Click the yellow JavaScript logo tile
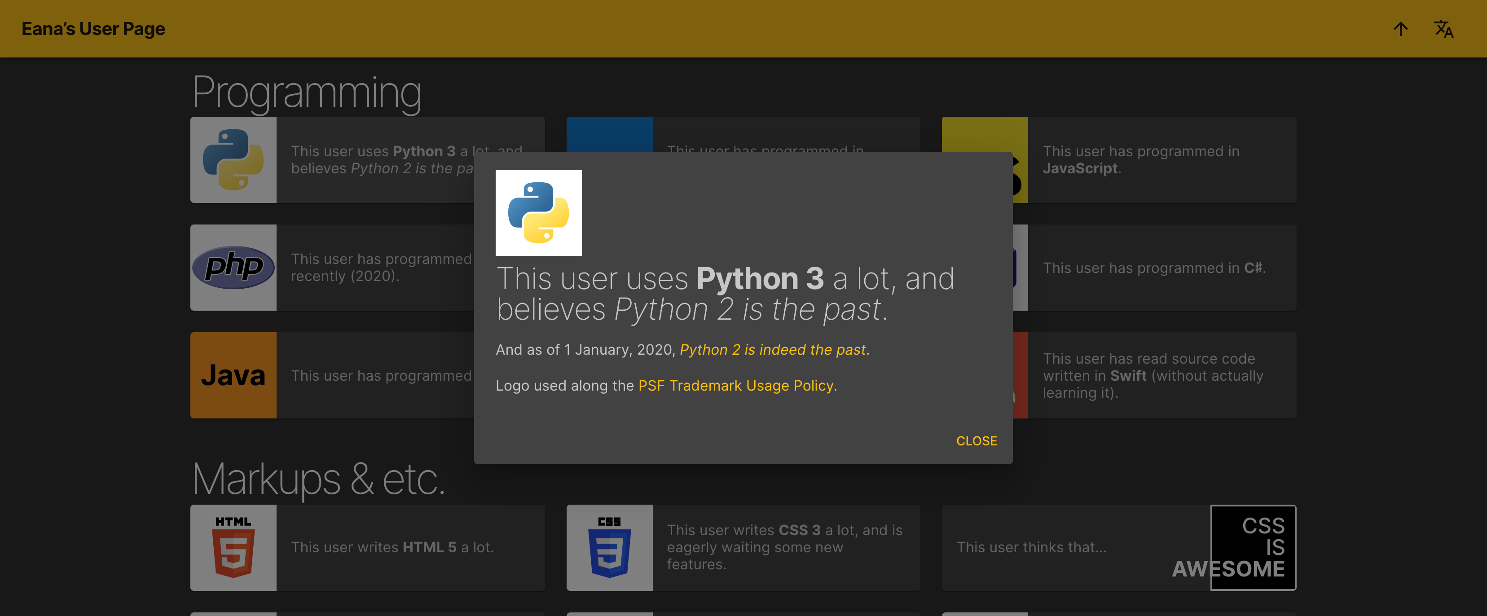This screenshot has height=616, width=1487. click(x=985, y=134)
